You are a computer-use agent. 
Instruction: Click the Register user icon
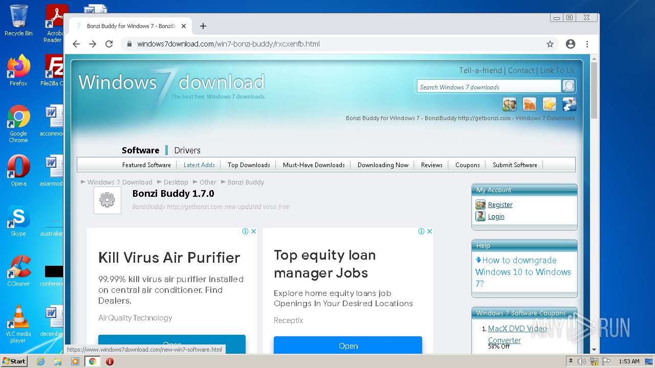coord(481,204)
